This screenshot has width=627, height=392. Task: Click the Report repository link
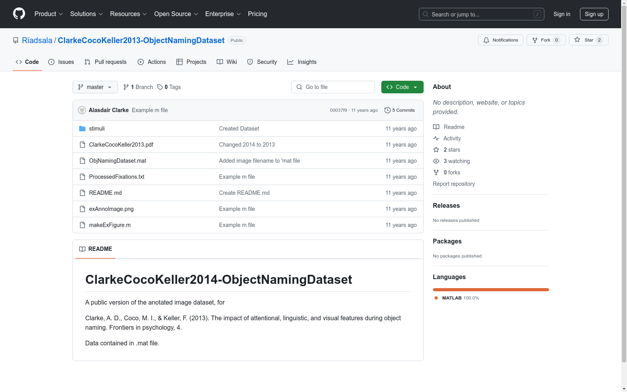454,184
